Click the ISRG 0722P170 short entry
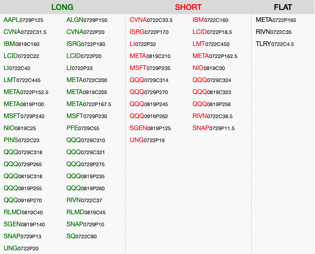The image size is (315, 254). (x=149, y=32)
